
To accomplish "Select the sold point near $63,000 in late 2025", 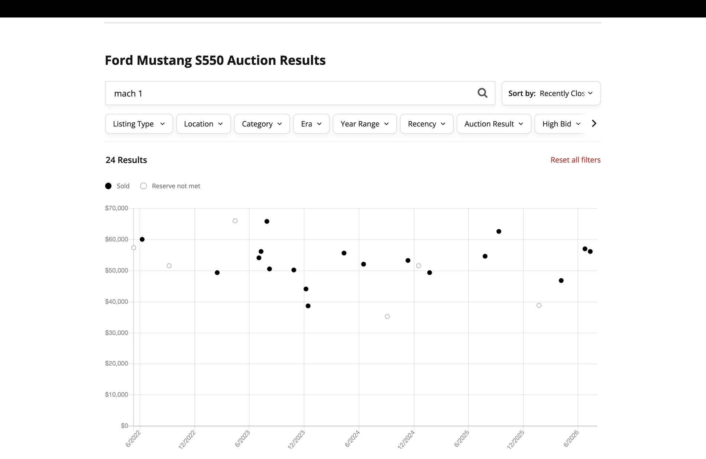I will pos(499,232).
